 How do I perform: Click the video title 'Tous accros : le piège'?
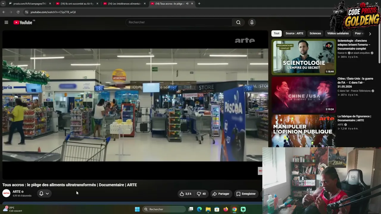70,185
